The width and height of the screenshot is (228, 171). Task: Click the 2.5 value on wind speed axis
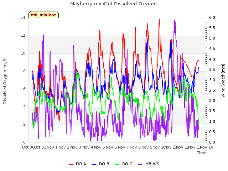[212, 90]
